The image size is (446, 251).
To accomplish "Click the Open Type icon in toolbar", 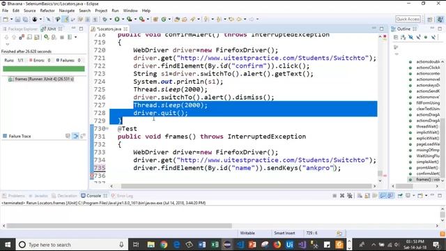I will (x=177, y=20).
